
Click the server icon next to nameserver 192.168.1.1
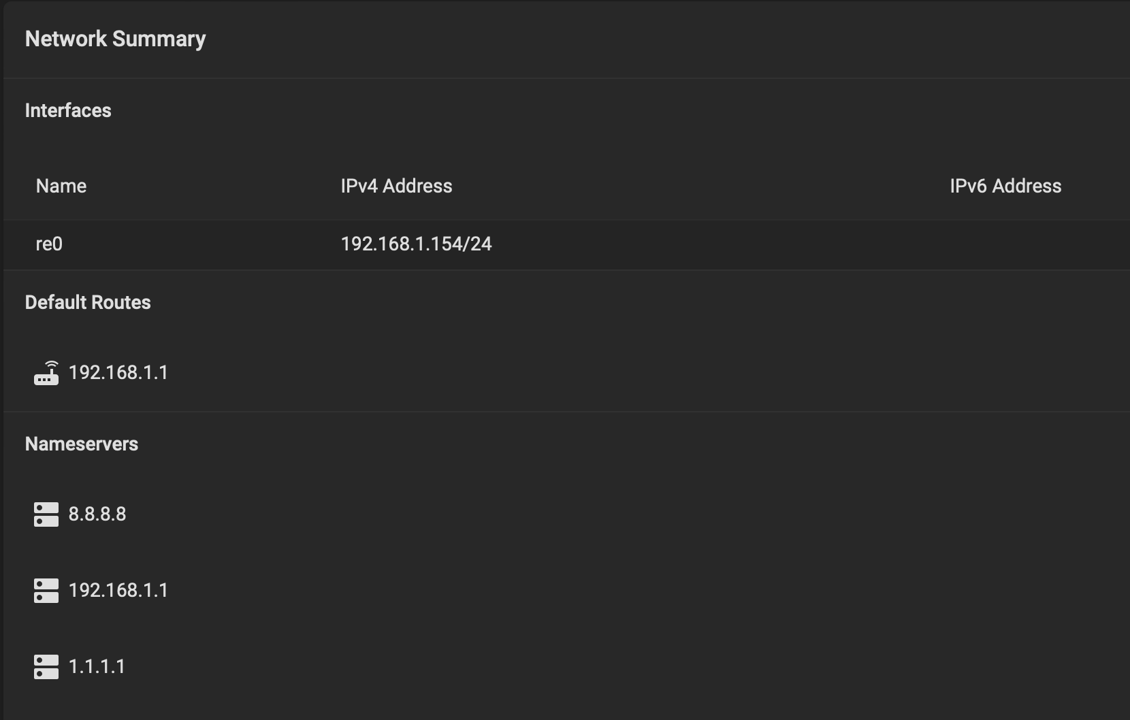46,591
